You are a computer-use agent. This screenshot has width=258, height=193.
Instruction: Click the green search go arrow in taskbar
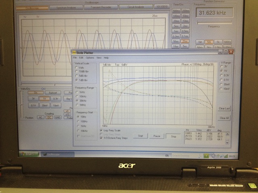(206, 156)
